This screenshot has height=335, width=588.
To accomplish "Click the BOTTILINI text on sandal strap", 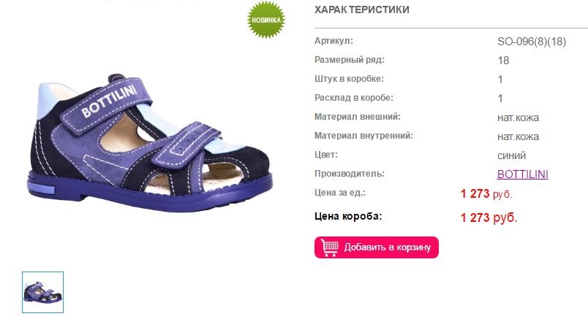I will click(109, 101).
